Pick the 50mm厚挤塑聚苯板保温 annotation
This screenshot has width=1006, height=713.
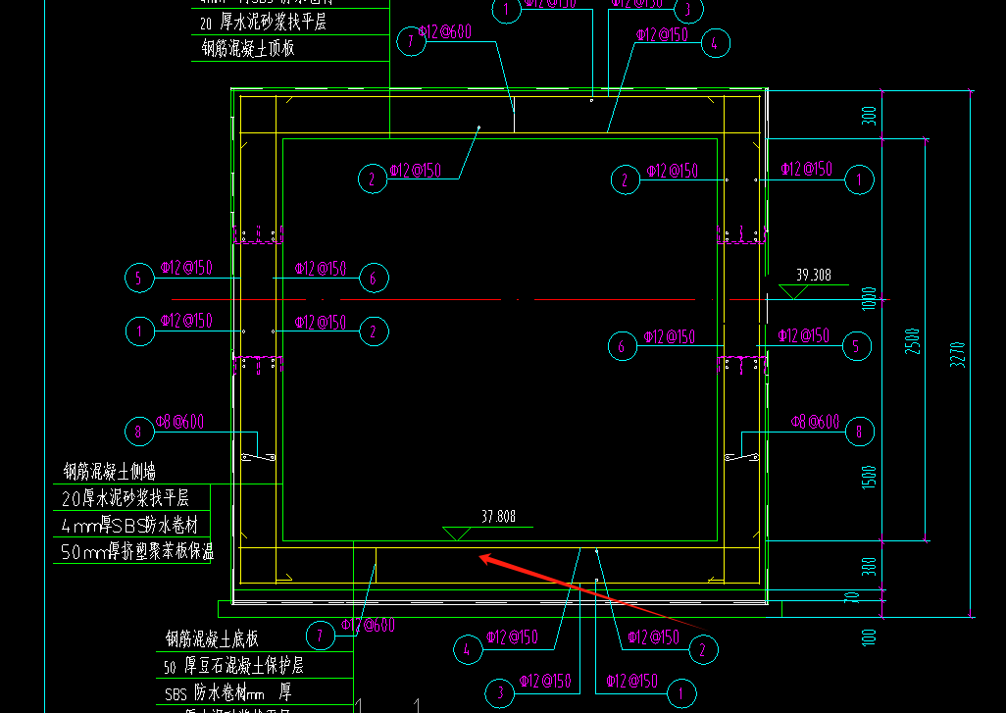click(136, 551)
